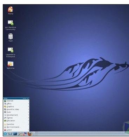The width and height of the screenshot is (129, 137).
Task: Click the red Leave icon in menu
Action: (x=5, y=130)
